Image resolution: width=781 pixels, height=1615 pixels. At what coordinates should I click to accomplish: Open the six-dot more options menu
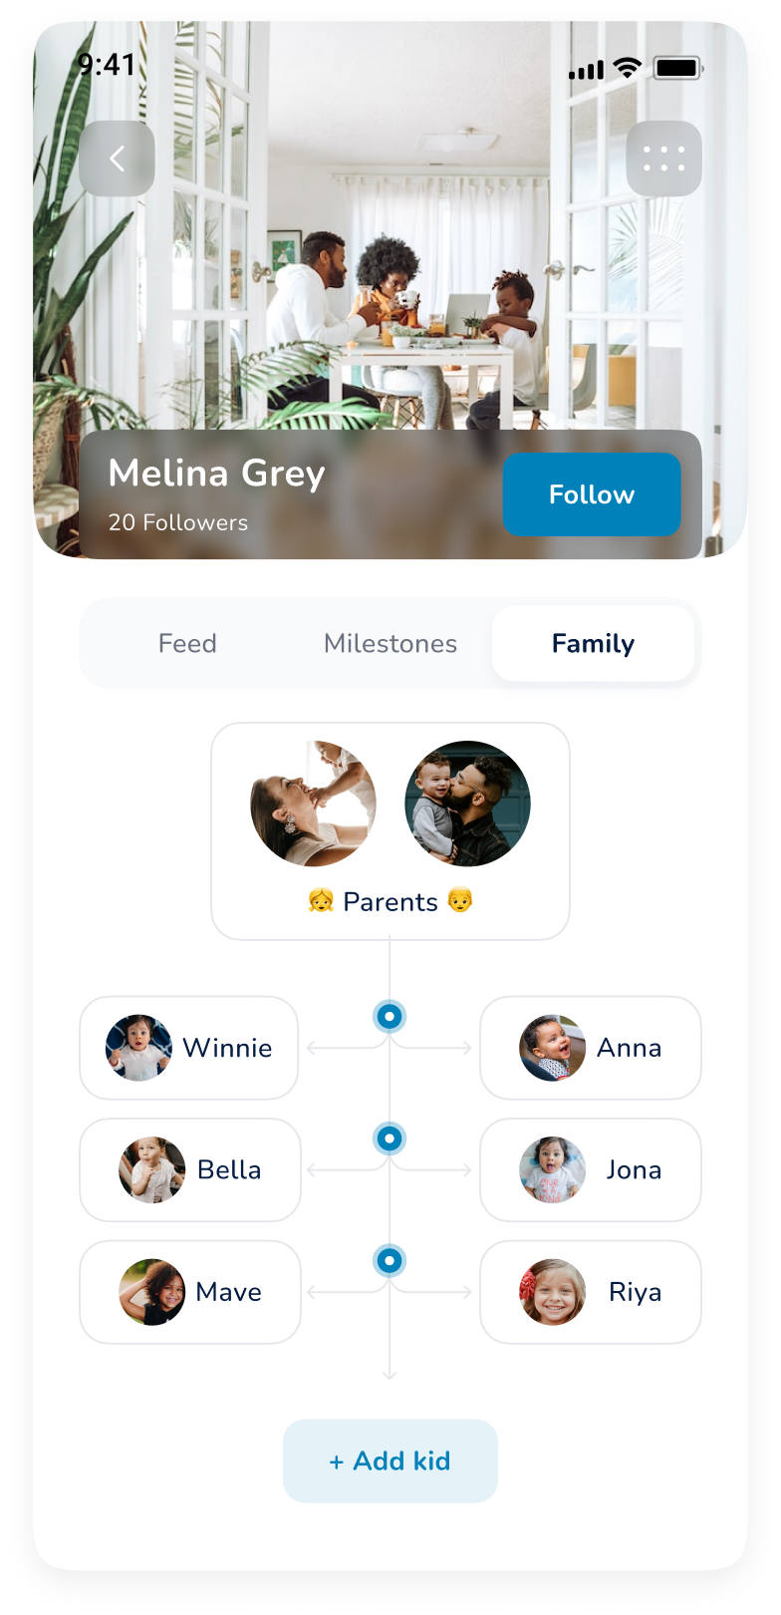663,159
